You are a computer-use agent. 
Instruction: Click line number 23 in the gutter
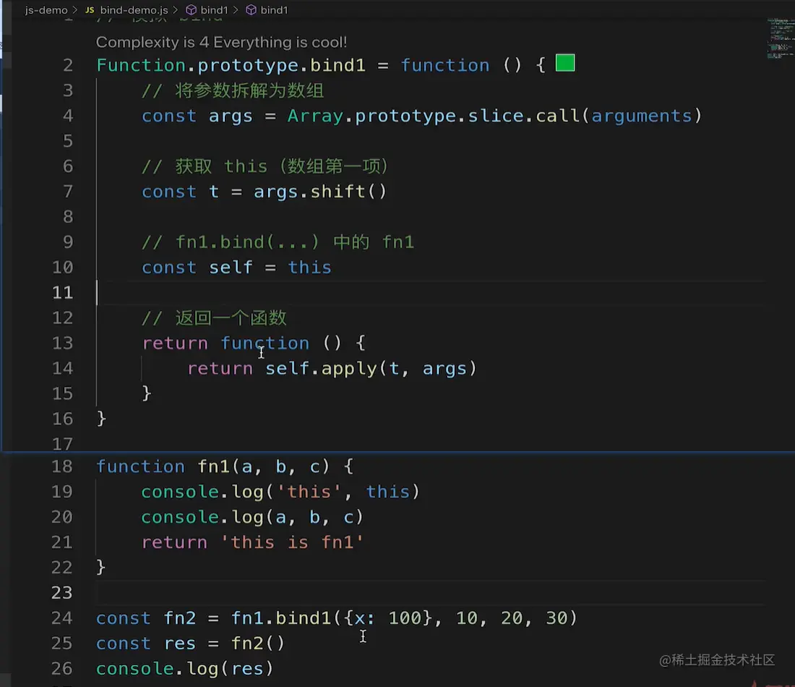pyautogui.click(x=62, y=593)
